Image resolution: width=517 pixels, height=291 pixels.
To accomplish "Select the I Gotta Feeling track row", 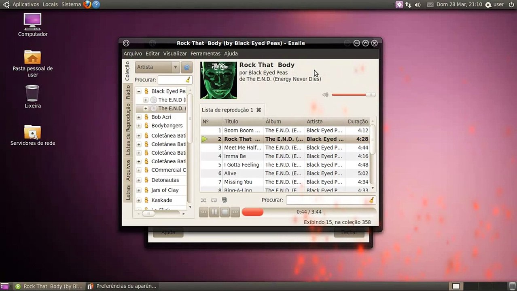I will (x=285, y=165).
